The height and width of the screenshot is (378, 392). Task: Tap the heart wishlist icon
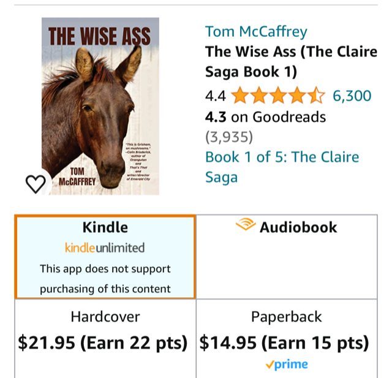click(36, 184)
